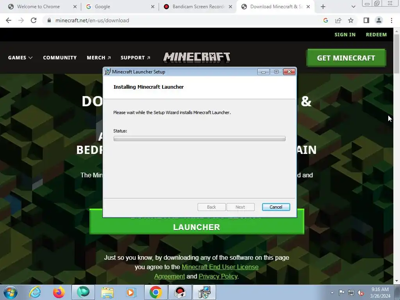Click the green download LAUNCHER button

click(x=197, y=226)
